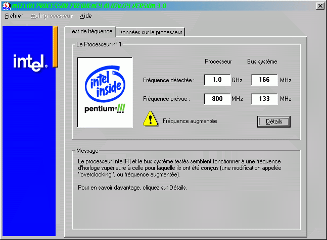The image size is (327, 240).
Task: Click the greyed-out Multiprocesseur menu
Action: [52, 16]
